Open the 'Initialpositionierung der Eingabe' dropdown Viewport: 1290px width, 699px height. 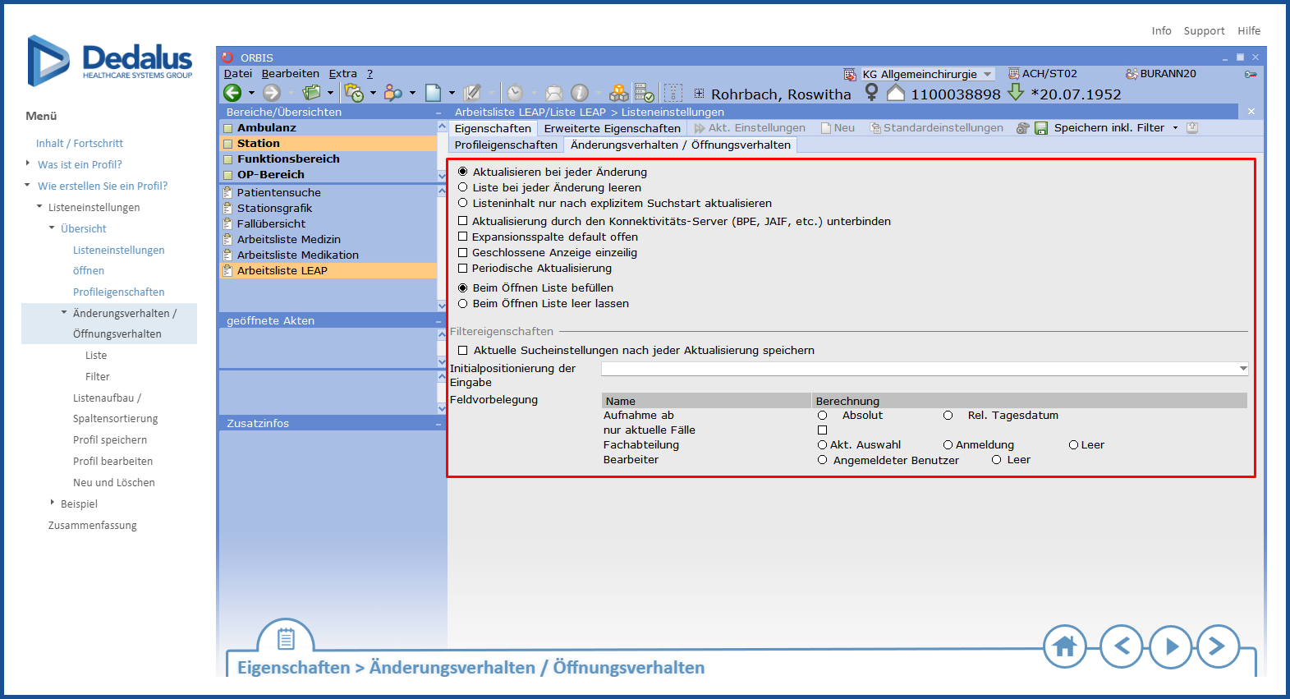click(1243, 370)
